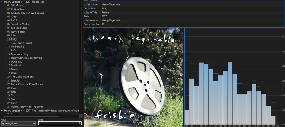Image resolution: width=285 pixels, height=127 pixels.
Task: Select track 28. Going Steady With The Limes
Action: [x=25, y=107]
